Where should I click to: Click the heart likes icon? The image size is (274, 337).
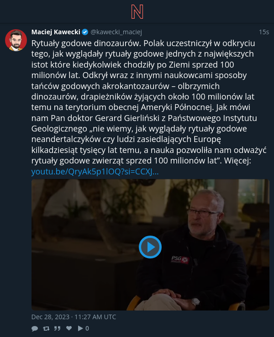point(69,328)
